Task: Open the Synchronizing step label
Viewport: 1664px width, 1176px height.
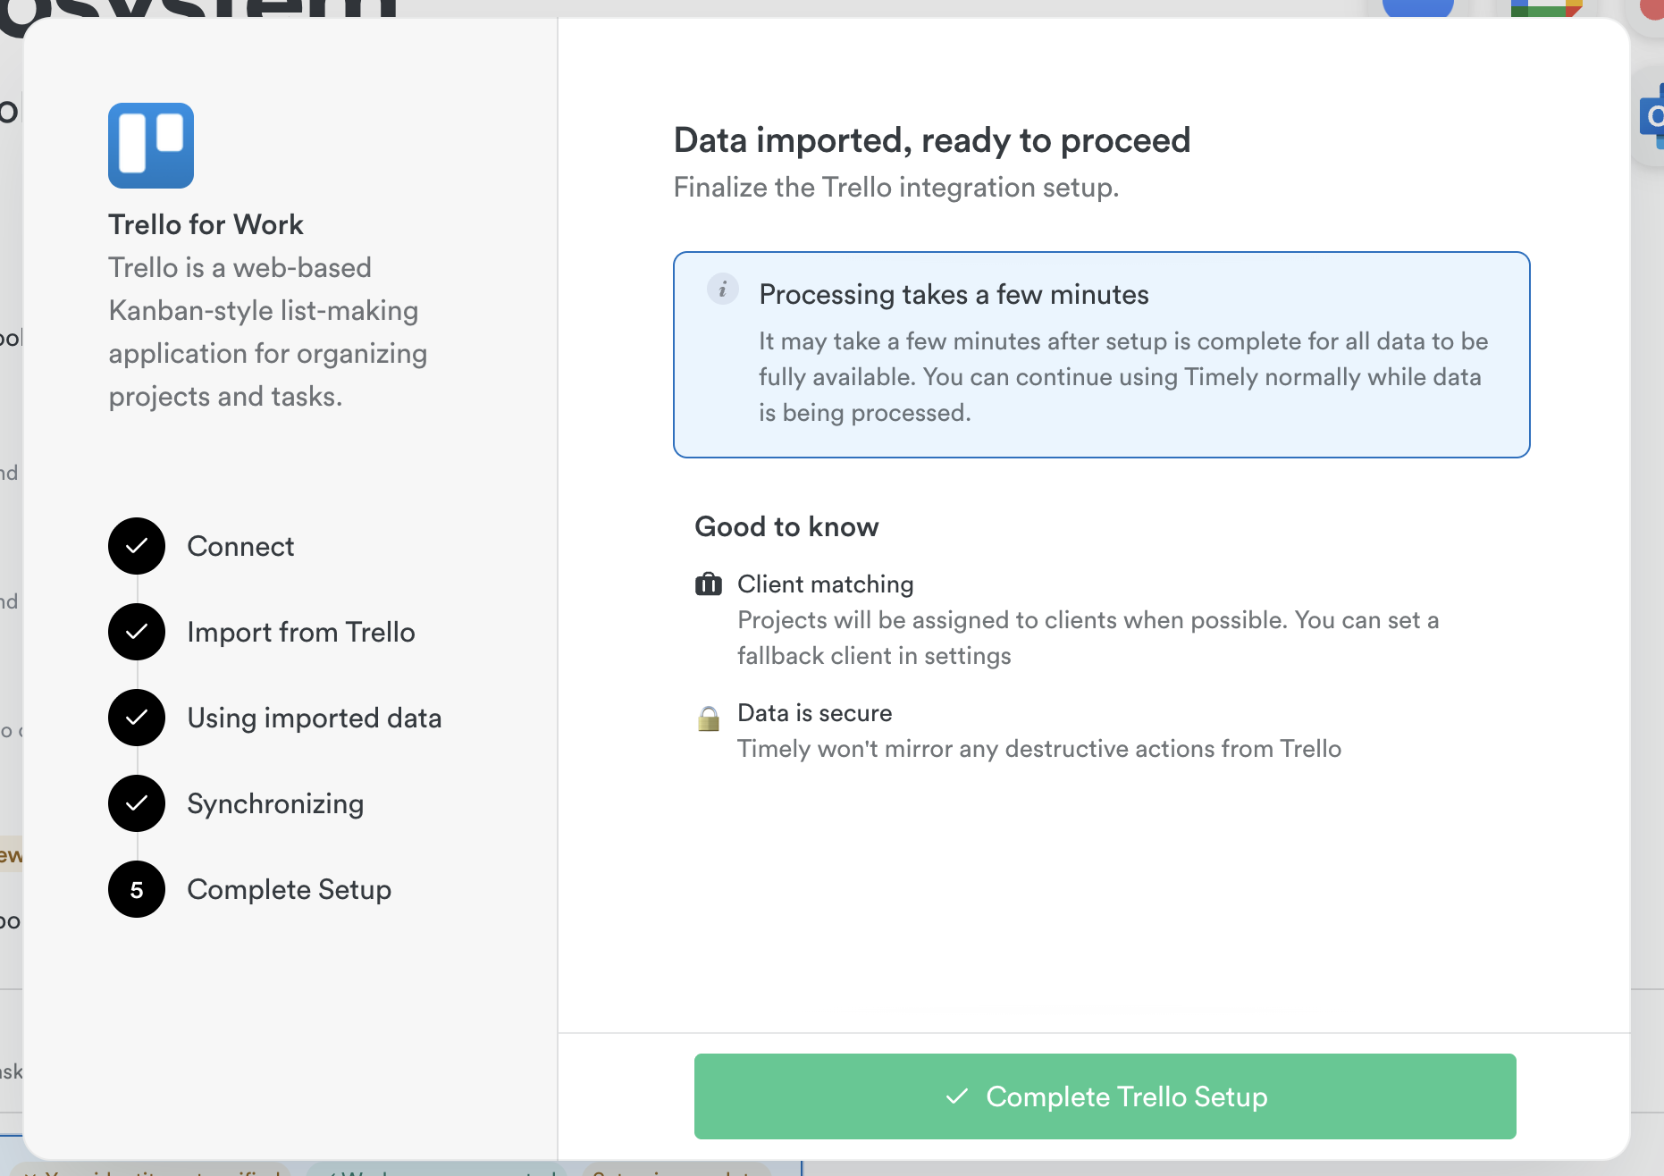Action: [275, 803]
